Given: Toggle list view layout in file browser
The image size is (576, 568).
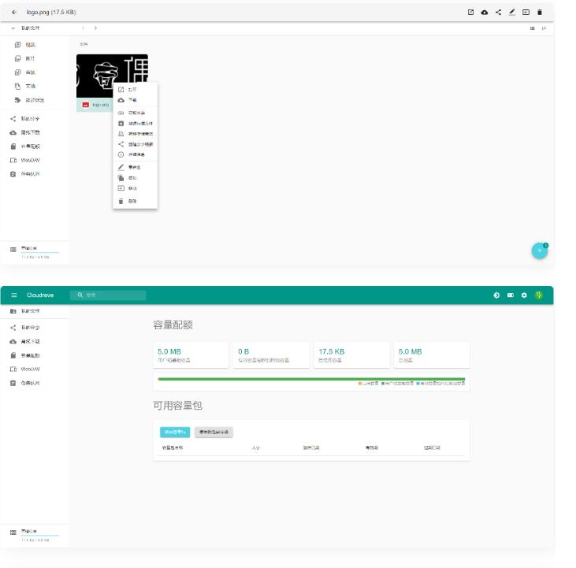Looking at the screenshot, I should (532, 28).
